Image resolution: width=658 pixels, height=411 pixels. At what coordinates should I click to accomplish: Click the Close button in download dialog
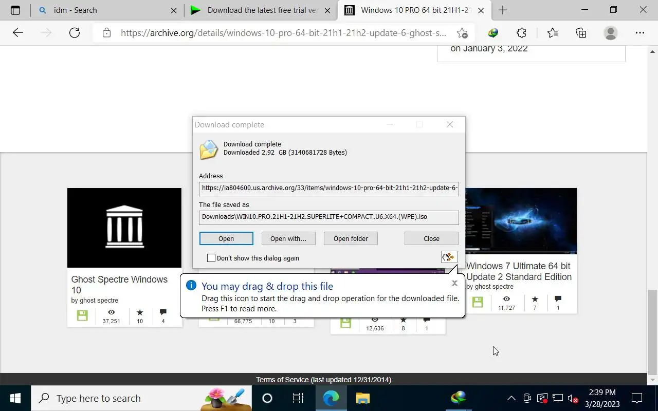[x=431, y=238]
